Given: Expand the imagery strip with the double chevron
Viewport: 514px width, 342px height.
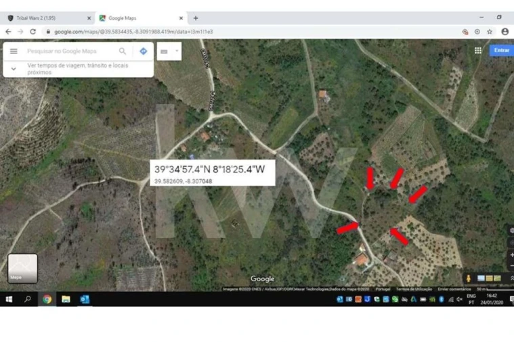Looking at the screenshot, I should click(x=511, y=278).
